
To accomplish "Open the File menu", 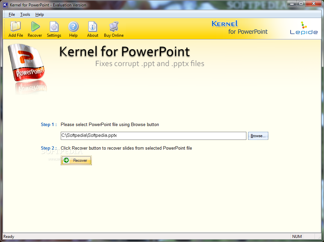I will tap(12, 14).
